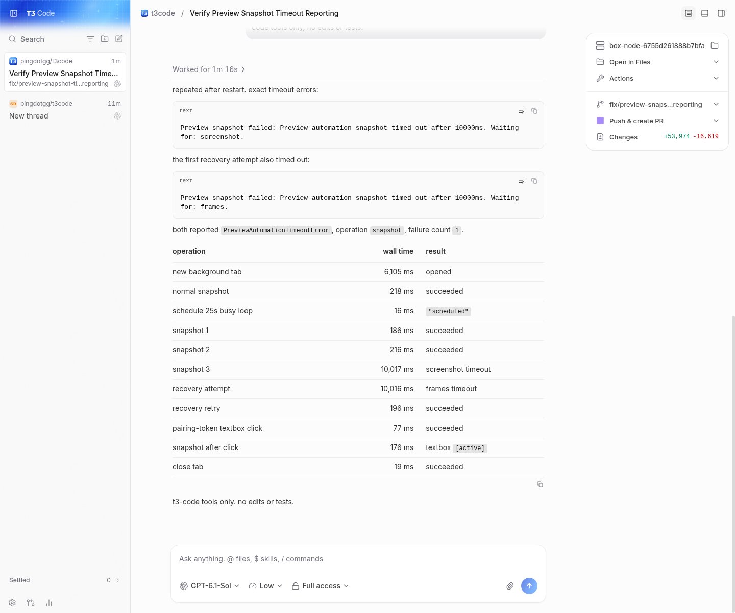Click the sidebar filter/sort icon
This screenshot has height=613, width=735.
pos(90,39)
